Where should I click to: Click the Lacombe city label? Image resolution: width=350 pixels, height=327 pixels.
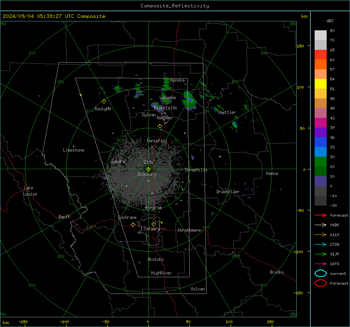point(168,98)
